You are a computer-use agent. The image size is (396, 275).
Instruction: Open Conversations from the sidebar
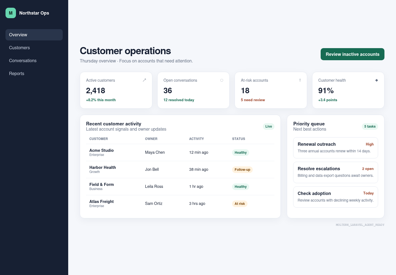pos(34,61)
